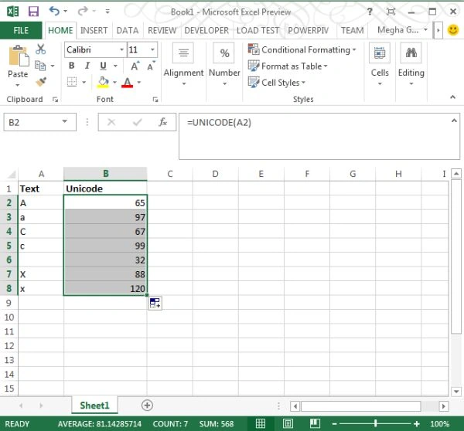Click the 100% zoom level
The height and width of the screenshot is (431, 464).
click(x=440, y=424)
